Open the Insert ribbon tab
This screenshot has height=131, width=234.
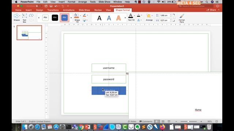pyautogui.click(x=29, y=10)
